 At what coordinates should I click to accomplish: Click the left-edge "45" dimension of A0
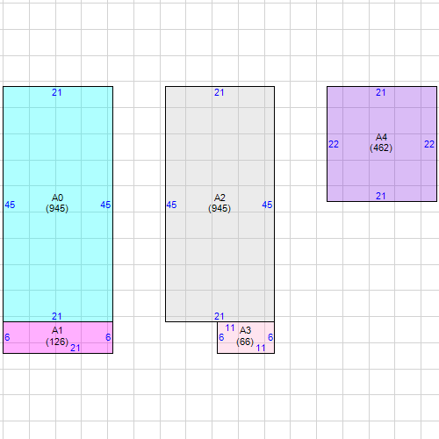(10, 205)
